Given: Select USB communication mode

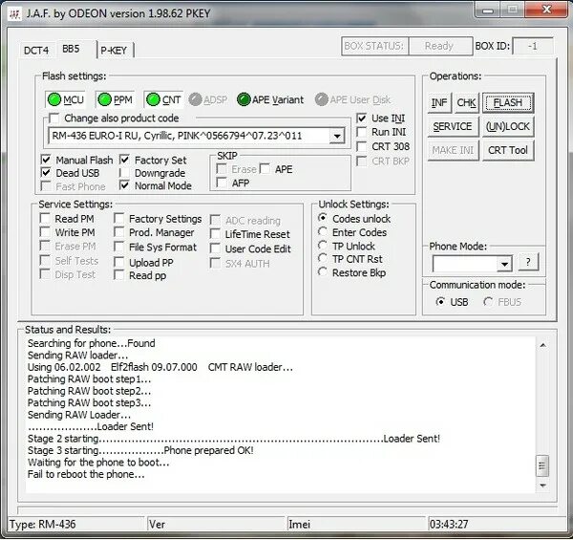Looking at the screenshot, I should [x=440, y=302].
